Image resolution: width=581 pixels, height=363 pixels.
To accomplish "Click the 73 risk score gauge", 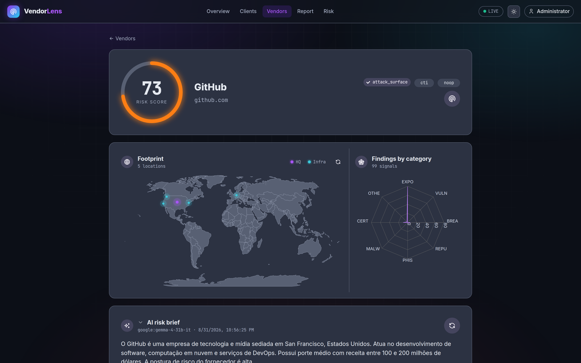I will pyautogui.click(x=152, y=92).
